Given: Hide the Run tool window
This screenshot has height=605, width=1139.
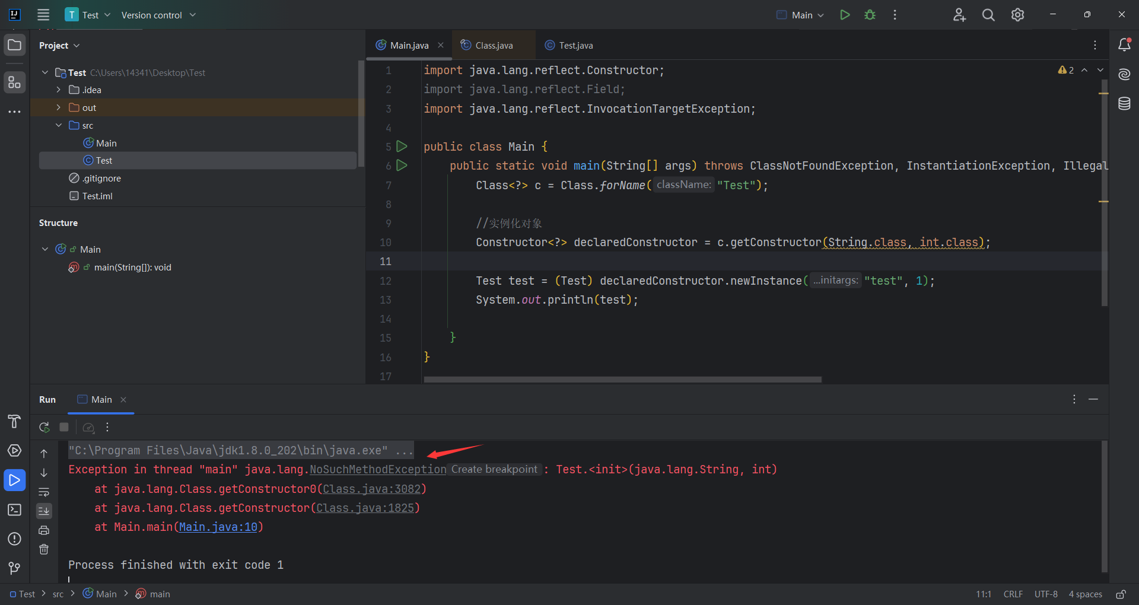Looking at the screenshot, I should (1093, 400).
